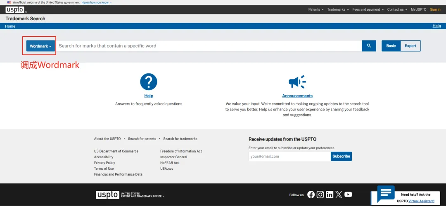
Task: Open Financial and Performance Data link
Action: pyautogui.click(x=118, y=174)
